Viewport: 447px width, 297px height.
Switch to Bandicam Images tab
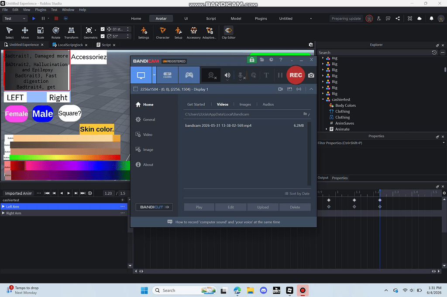point(245,105)
